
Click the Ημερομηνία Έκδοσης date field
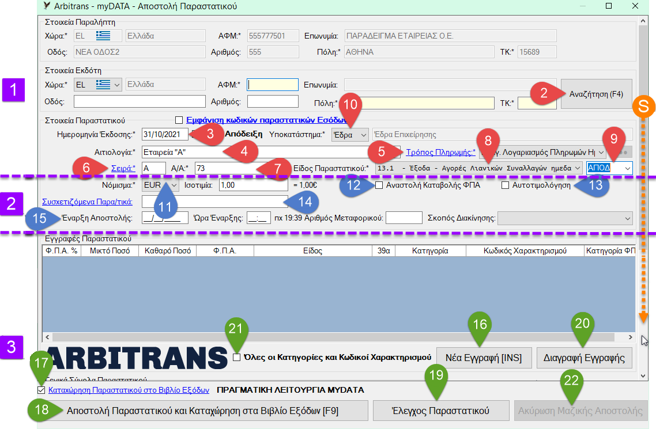point(165,135)
